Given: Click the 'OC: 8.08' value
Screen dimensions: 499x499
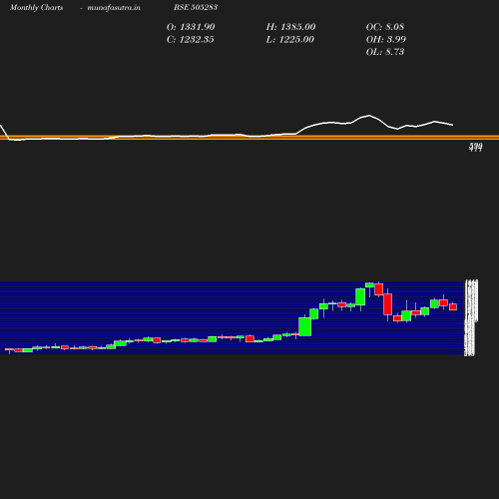Looking at the screenshot, I should coord(385,27).
